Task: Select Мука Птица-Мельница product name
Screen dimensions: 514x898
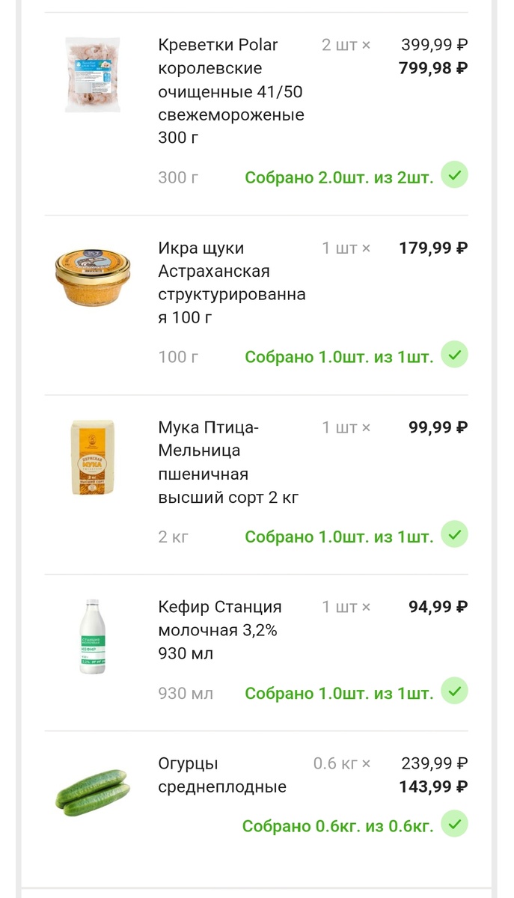Action: pyautogui.click(x=229, y=462)
